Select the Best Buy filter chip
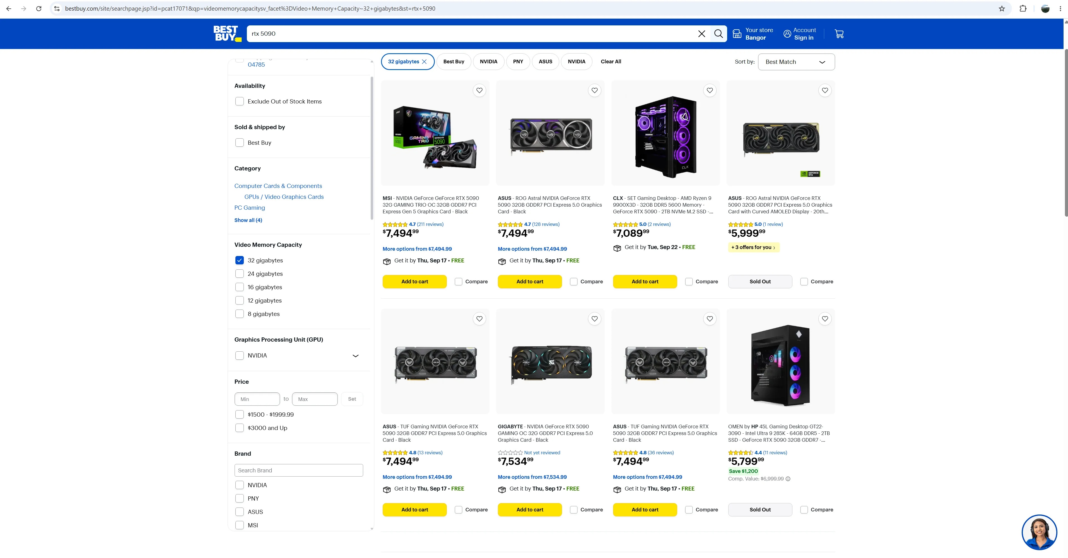This screenshot has width=1068, height=558. 454,62
